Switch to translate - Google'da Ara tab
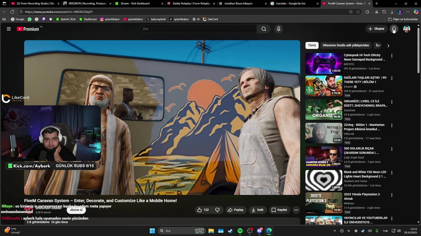 tap(295, 4)
